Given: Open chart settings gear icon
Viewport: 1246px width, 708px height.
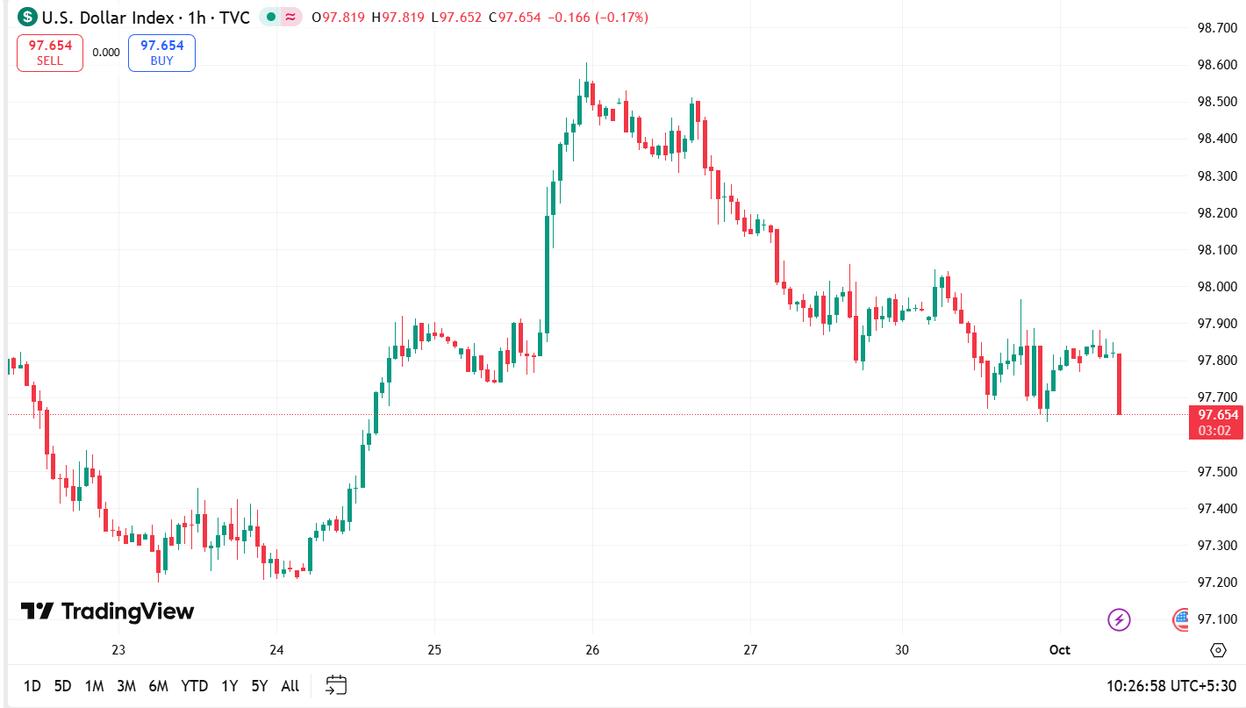Looking at the screenshot, I should (1218, 650).
